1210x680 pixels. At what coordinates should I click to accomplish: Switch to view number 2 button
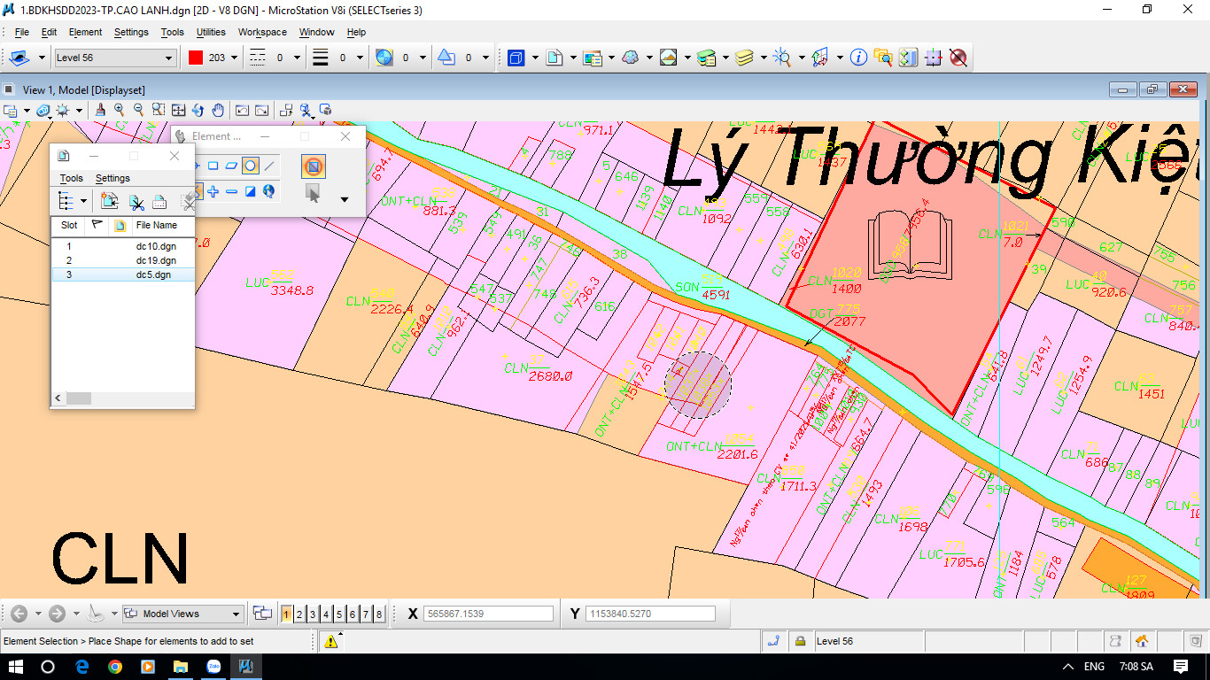click(x=299, y=614)
